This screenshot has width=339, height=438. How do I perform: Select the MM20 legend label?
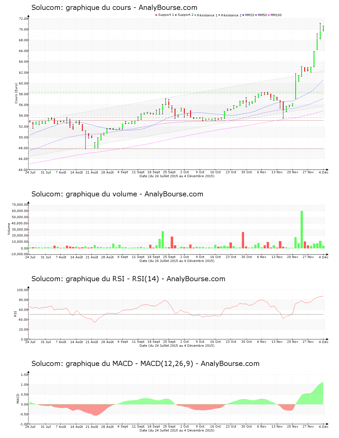click(x=250, y=15)
